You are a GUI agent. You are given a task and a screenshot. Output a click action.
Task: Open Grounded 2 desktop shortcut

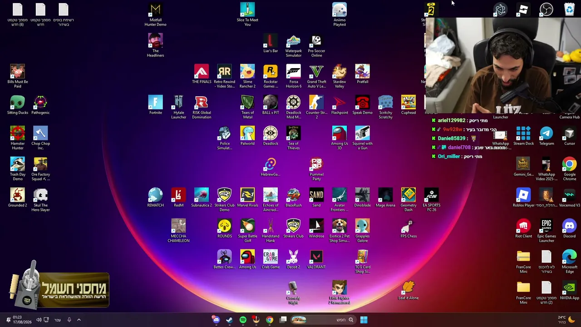tap(18, 198)
